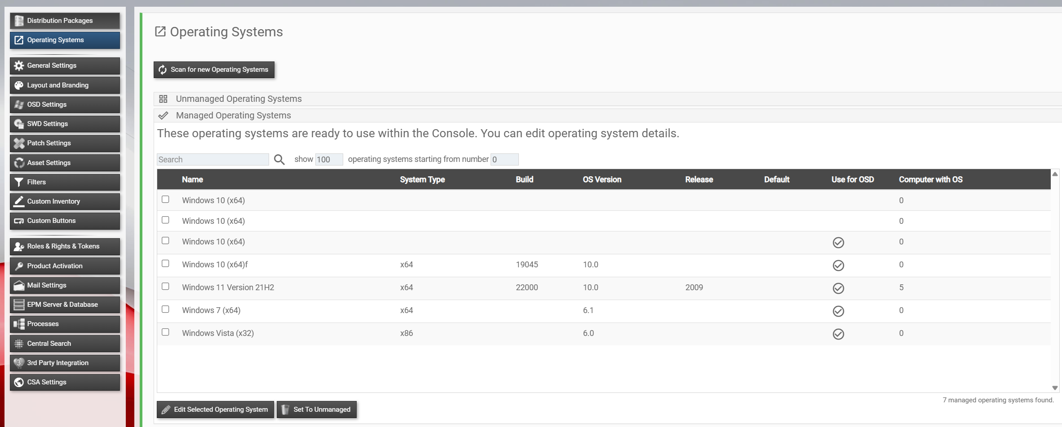The width and height of the screenshot is (1062, 427).
Task: Click the Windows Vista (x32) name cell
Action: tap(218, 333)
